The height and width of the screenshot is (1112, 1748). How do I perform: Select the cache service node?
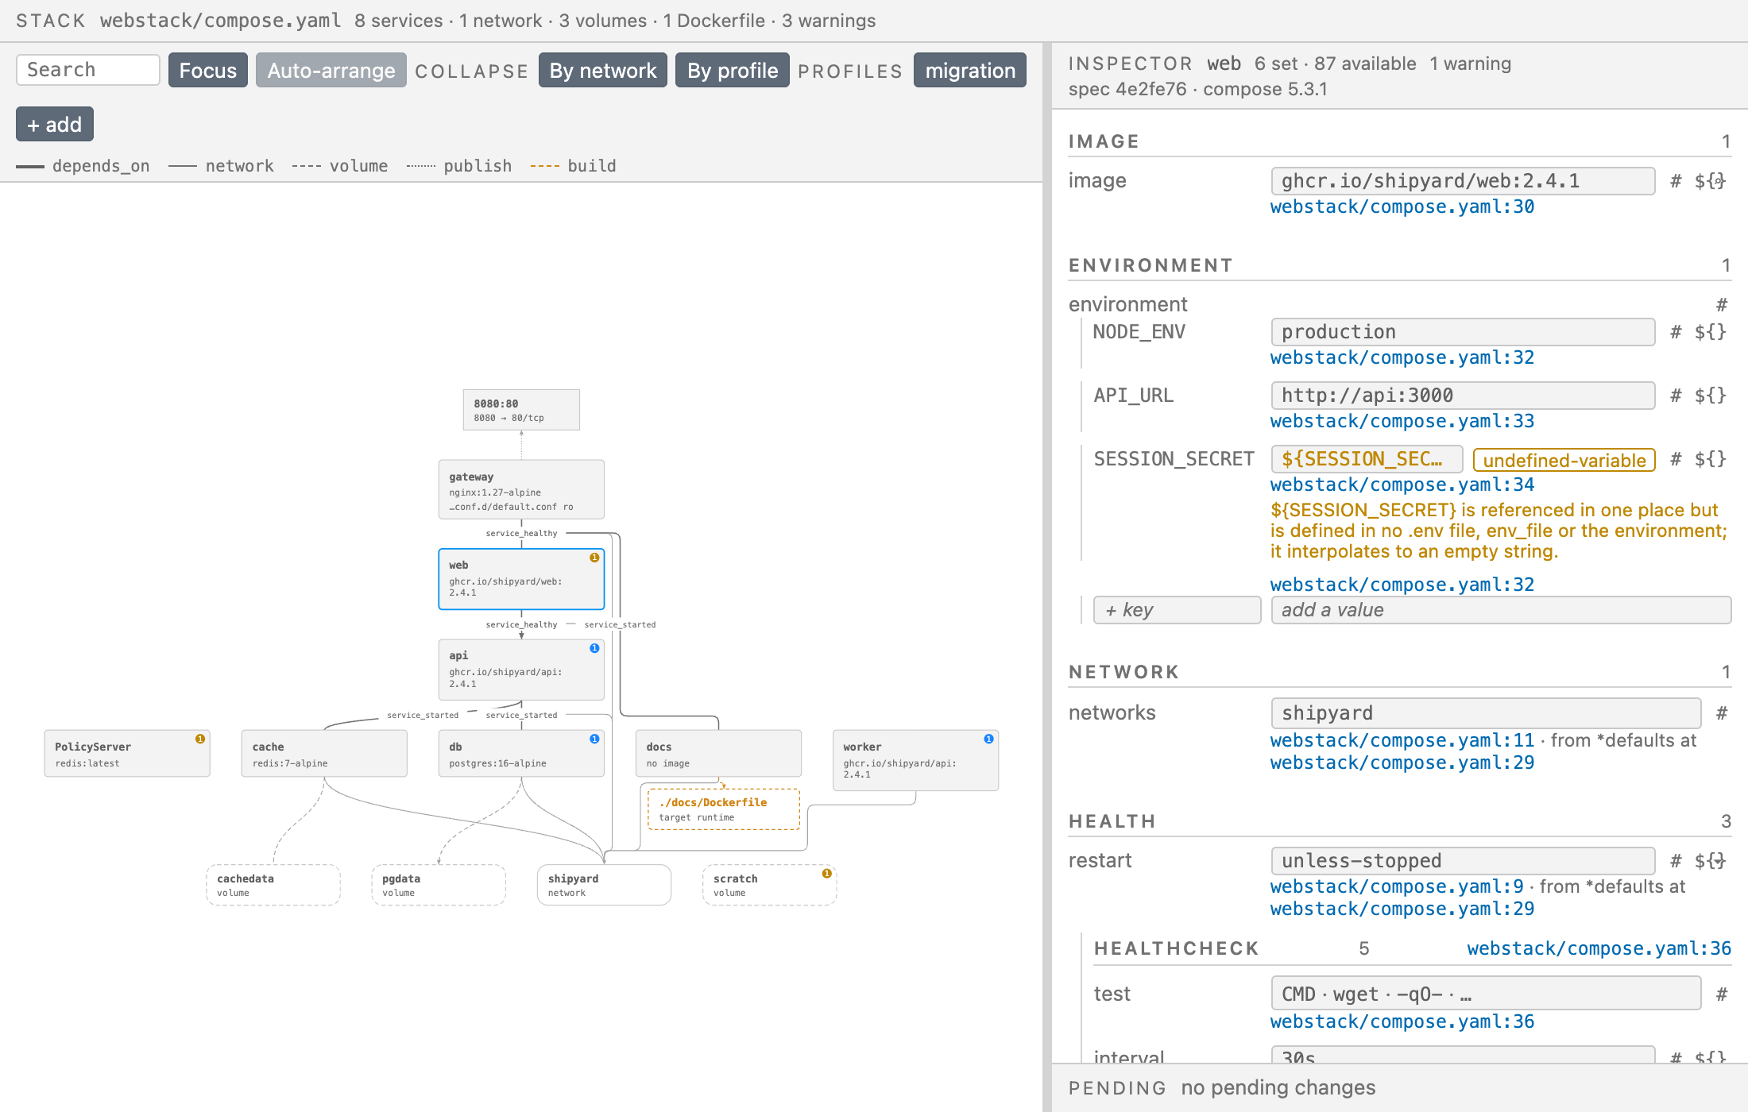(x=324, y=754)
